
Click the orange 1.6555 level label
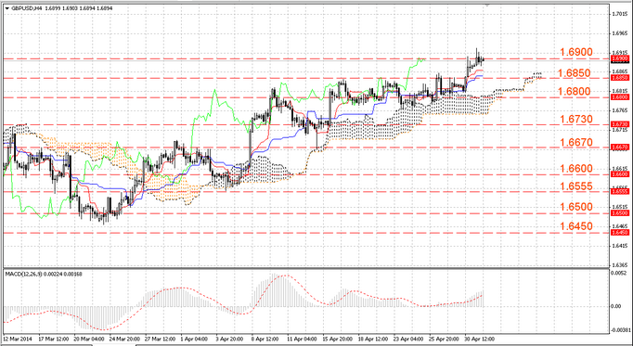tap(576, 186)
